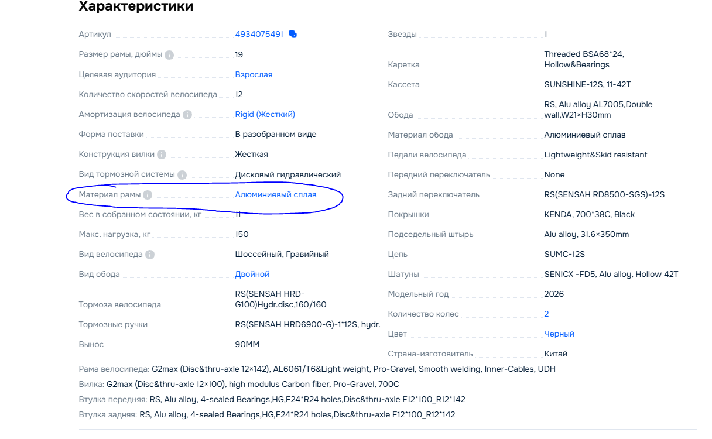
Task: Open info icon beside Амортизация велосипеда
Action: click(x=187, y=115)
